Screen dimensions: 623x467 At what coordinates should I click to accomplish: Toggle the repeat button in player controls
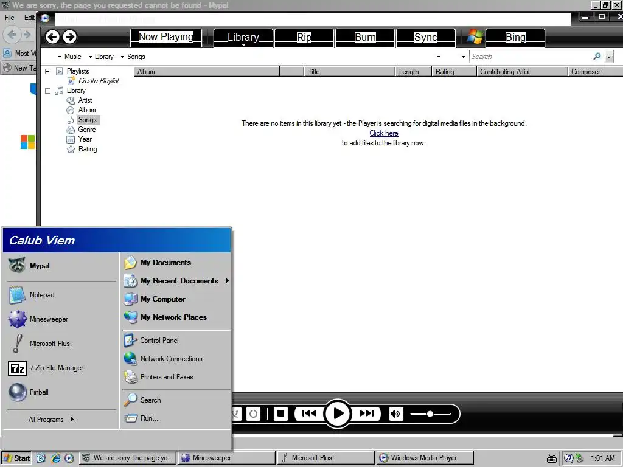click(x=253, y=413)
